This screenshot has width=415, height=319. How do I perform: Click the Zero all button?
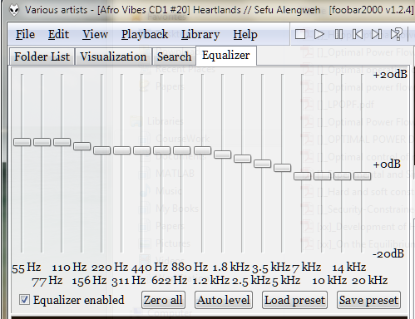coord(163,300)
